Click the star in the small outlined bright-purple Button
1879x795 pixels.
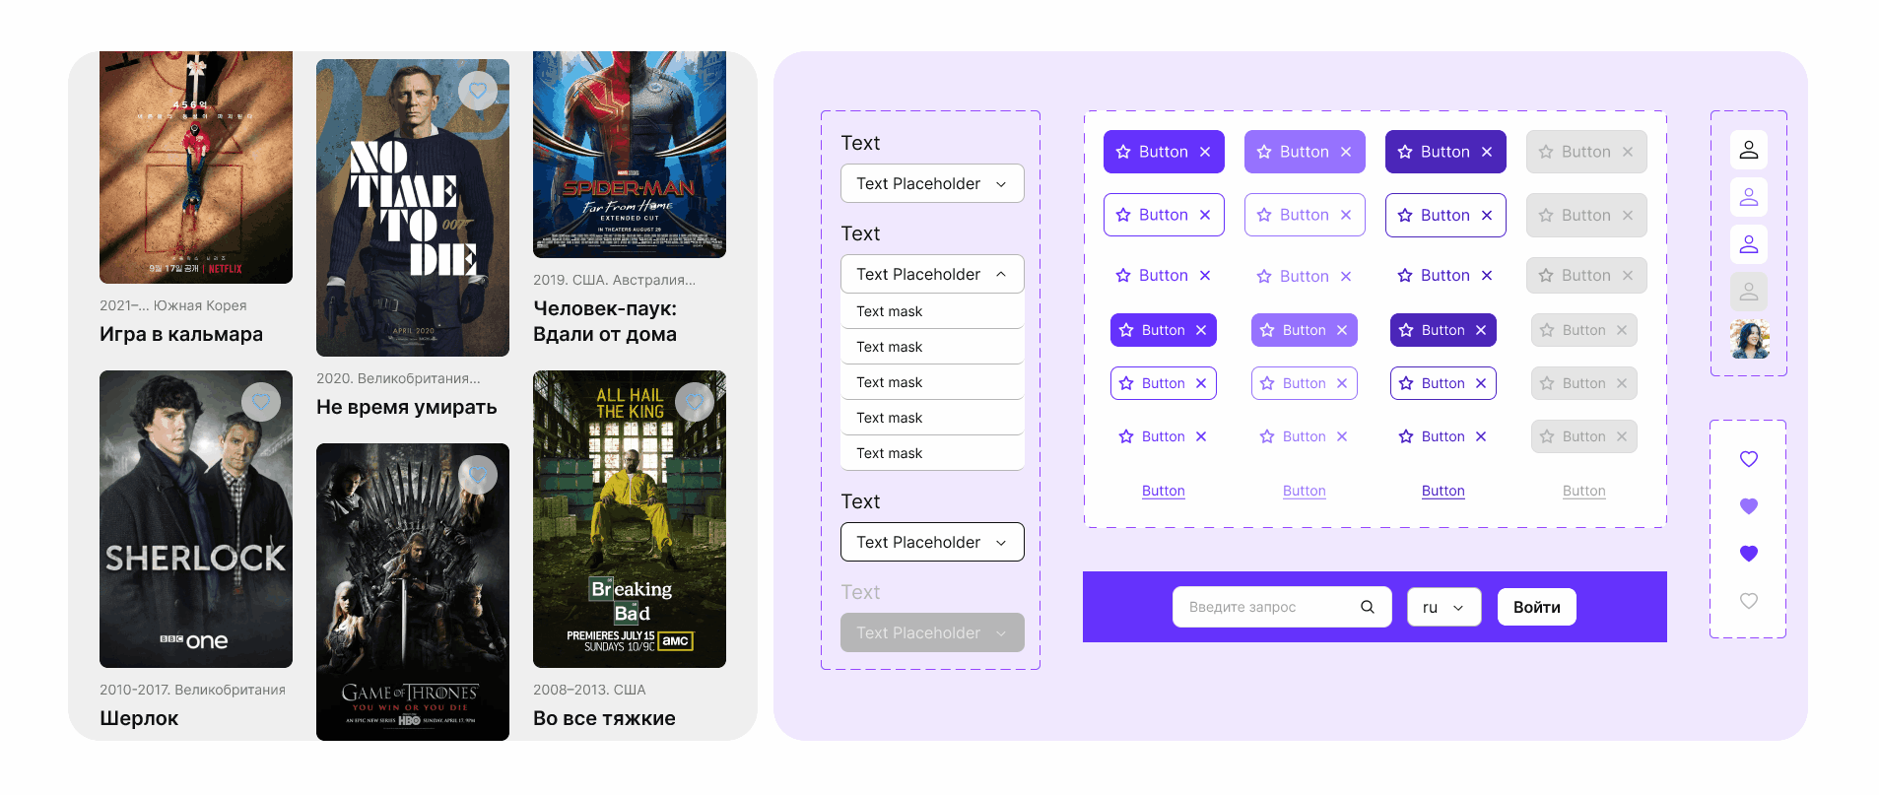(x=1126, y=383)
